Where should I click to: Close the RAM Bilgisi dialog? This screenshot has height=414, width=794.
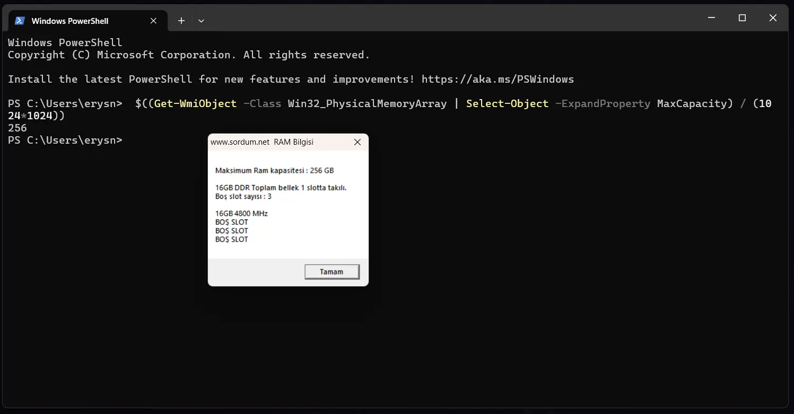tap(357, 142)
